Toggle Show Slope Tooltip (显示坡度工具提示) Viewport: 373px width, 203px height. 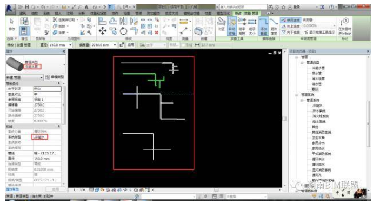(x=319, y=32)
